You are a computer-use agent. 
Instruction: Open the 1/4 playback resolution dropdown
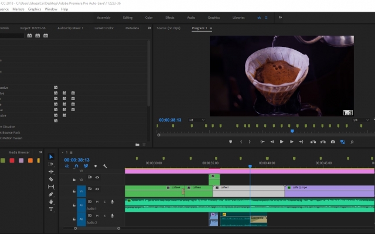click(361, 120)
